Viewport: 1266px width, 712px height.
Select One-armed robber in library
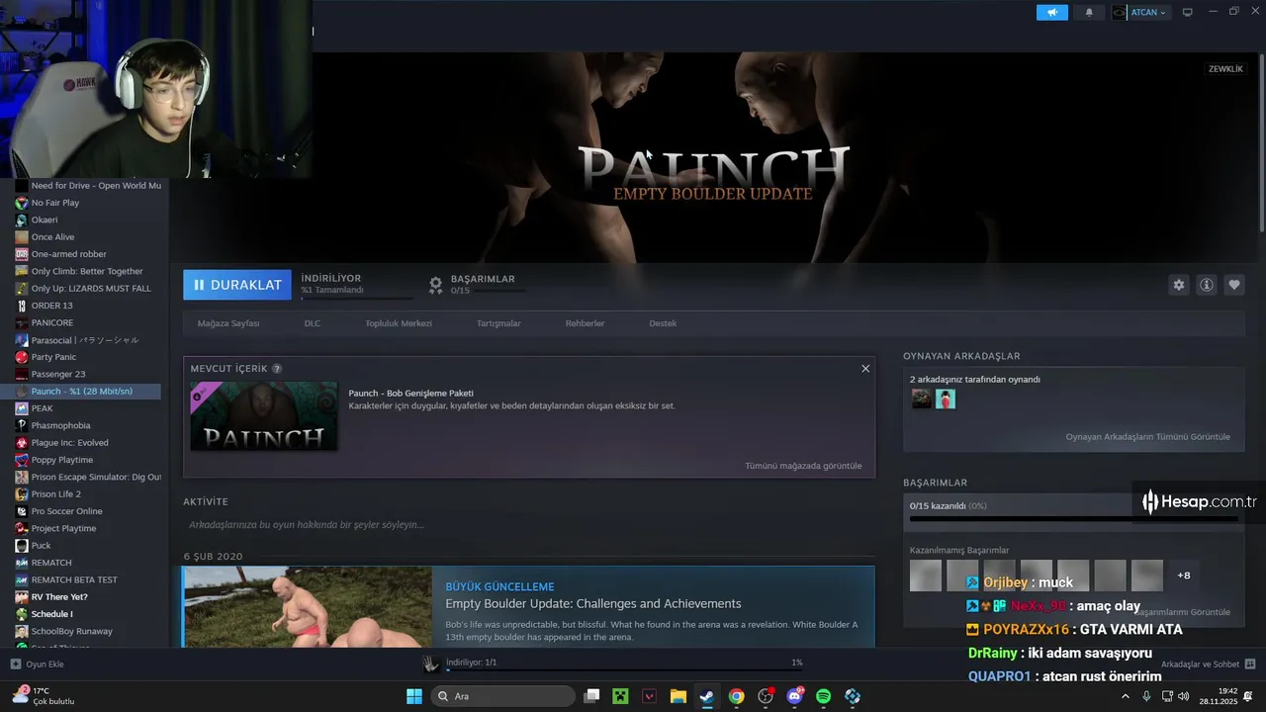point(88,254)
